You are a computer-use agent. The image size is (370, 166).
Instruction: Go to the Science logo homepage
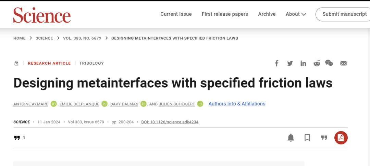42,15
